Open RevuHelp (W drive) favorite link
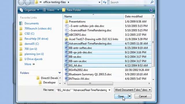Image resolution: width=185 pixels, height=104 pixels. (36, 39)
